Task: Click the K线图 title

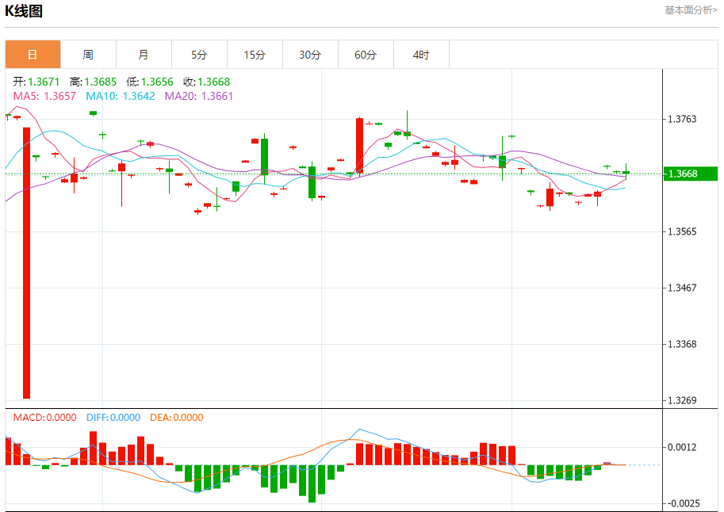Action: 24,10
